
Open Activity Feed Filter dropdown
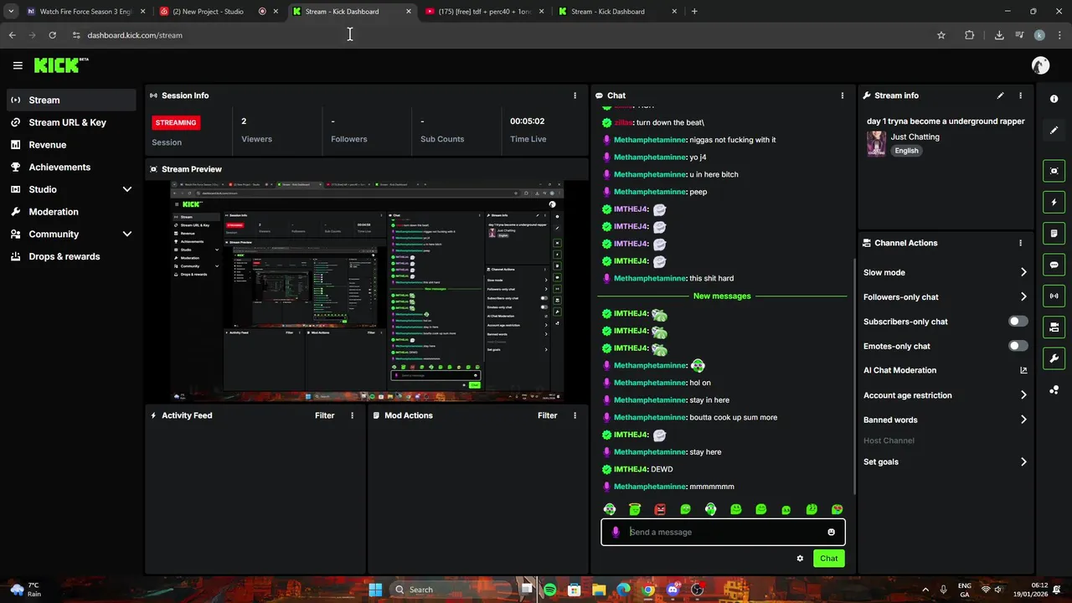324,415
